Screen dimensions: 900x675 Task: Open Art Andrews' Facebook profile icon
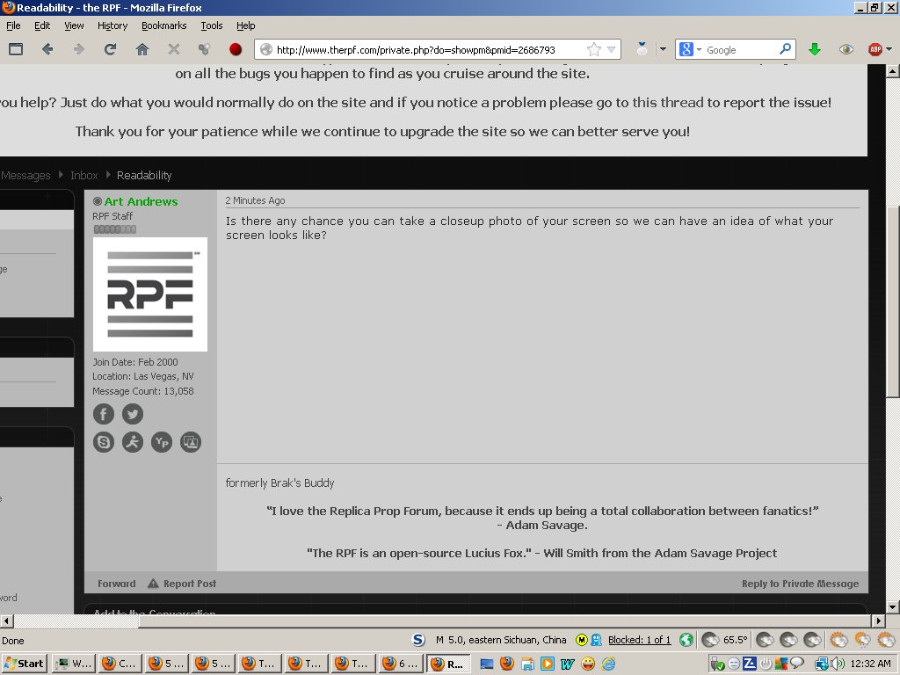point(104,414)
